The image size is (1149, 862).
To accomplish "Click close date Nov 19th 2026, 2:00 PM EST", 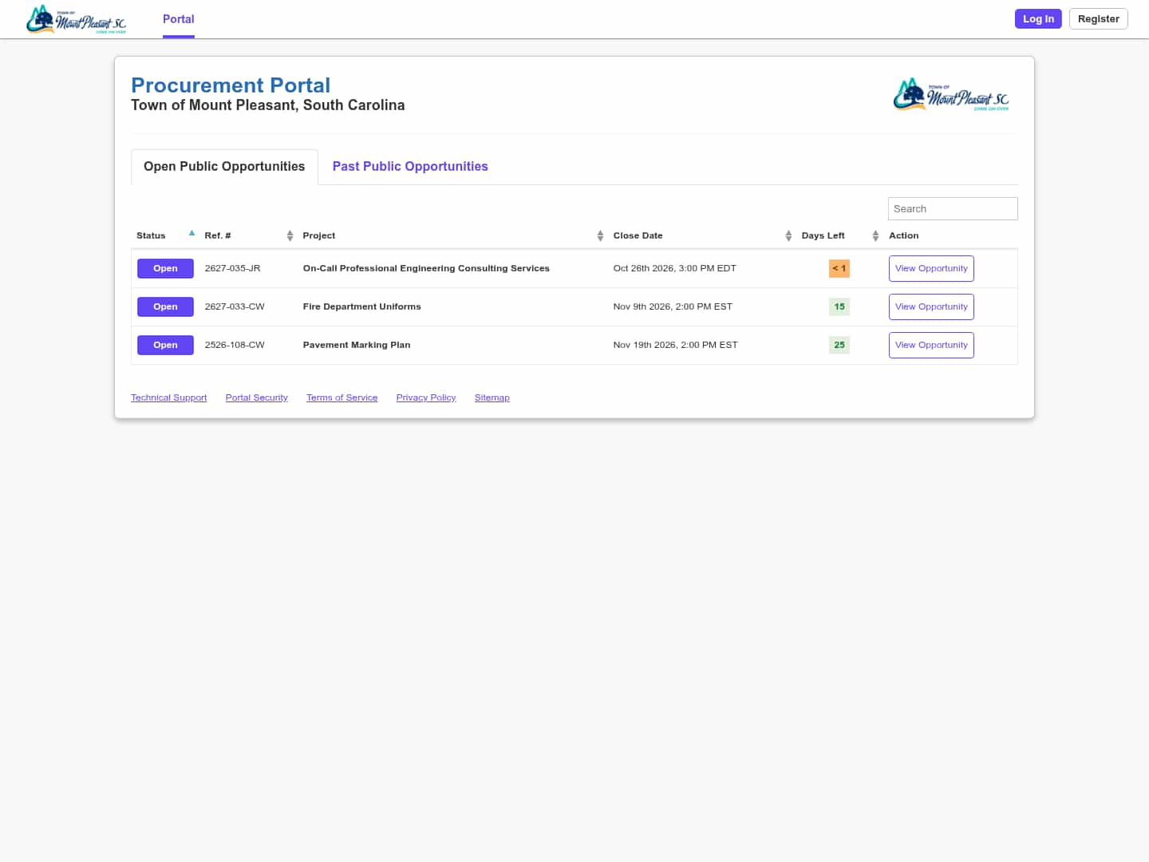I will 676,346.
